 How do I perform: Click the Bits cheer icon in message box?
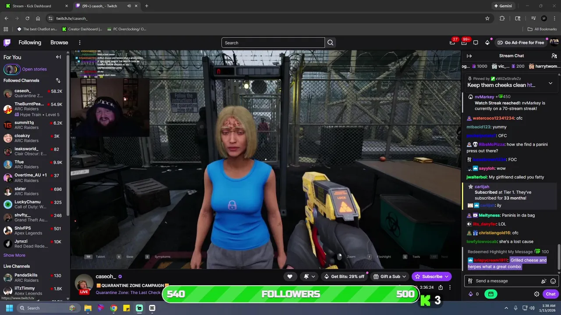(x=544, y=281)
